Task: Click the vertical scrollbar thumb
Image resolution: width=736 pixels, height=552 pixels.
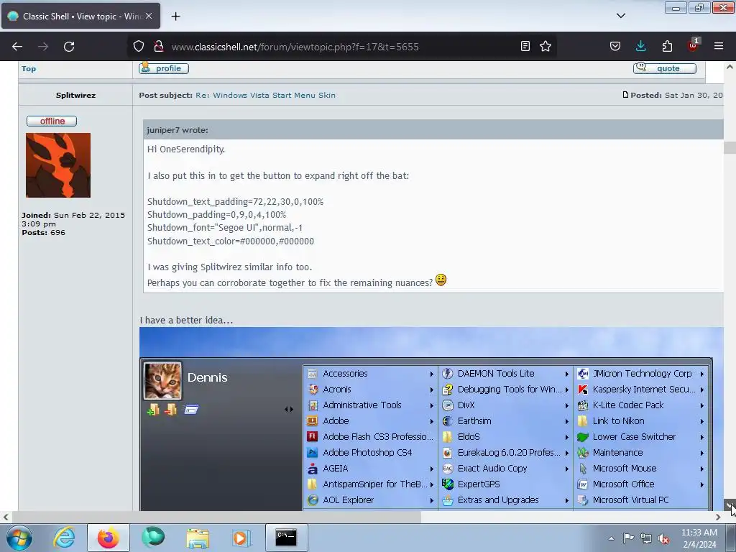Action: (x=730, y=147)
